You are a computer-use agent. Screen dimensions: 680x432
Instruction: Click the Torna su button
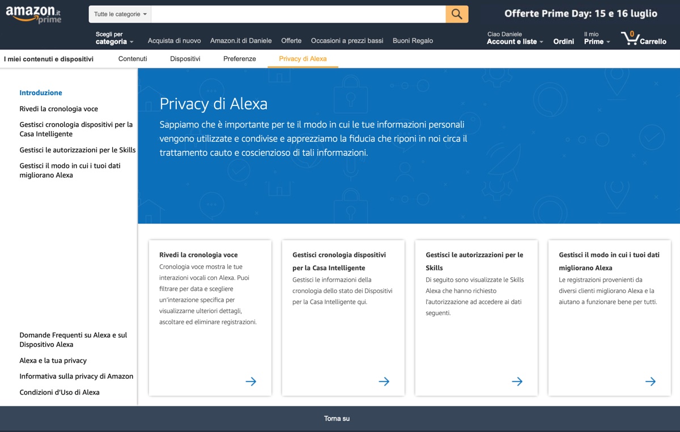click(337, 418)
